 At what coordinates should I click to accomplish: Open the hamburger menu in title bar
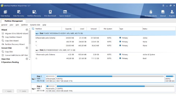163,5
